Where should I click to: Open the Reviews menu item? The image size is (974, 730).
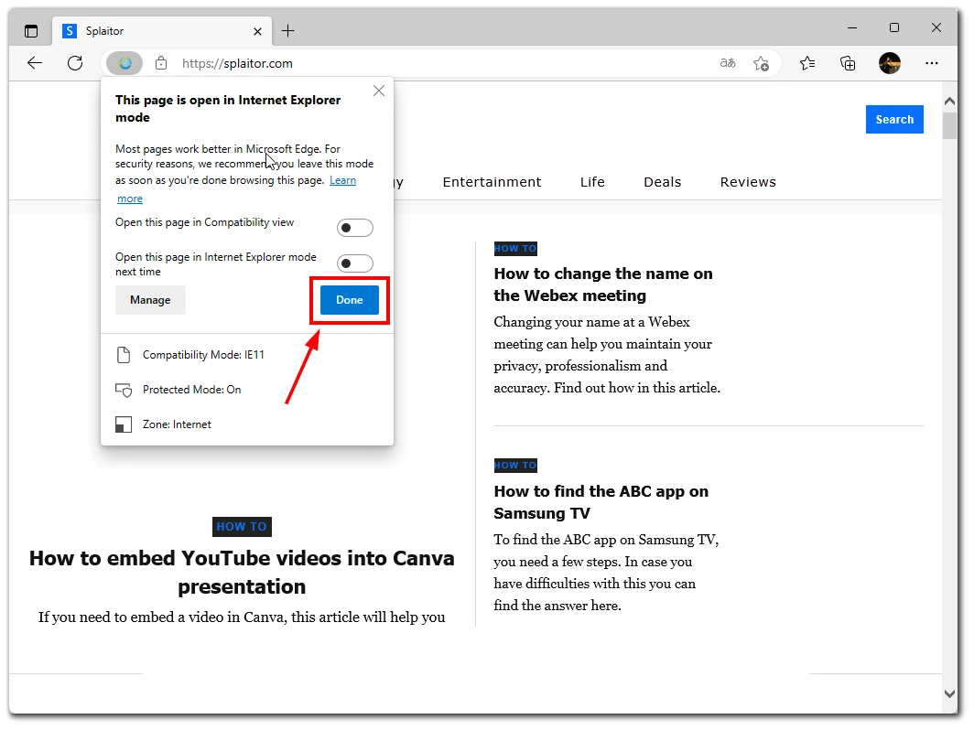[748, 182]
